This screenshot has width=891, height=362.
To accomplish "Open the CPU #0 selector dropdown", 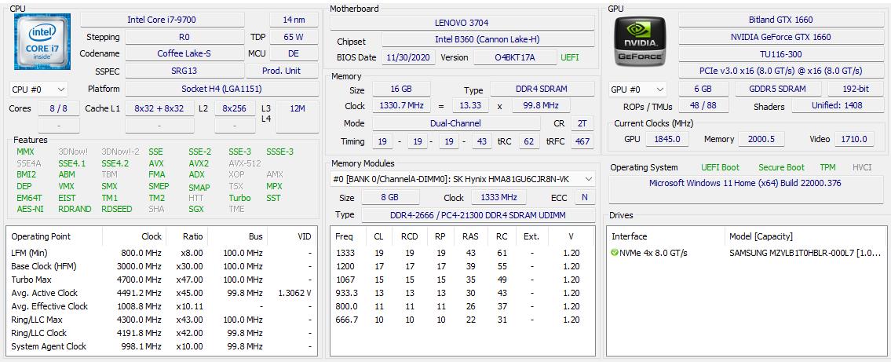I will [x=38, y=90].
